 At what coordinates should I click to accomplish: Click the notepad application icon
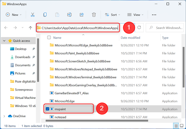pos(52,117)
